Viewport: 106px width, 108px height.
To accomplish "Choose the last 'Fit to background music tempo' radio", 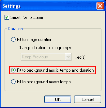I will [14, 81].
